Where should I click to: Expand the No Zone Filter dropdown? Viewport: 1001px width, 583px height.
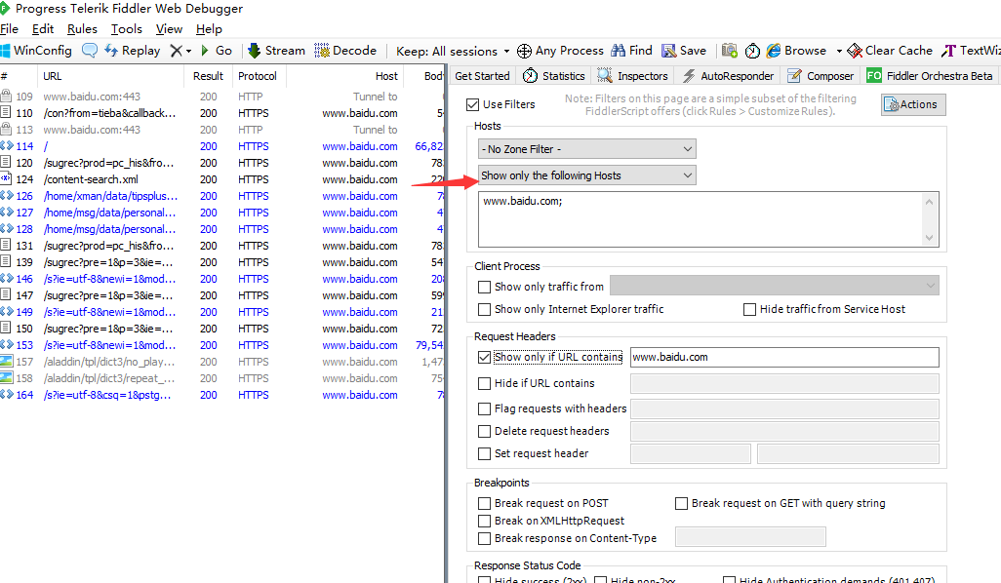(x=586, y=149)
